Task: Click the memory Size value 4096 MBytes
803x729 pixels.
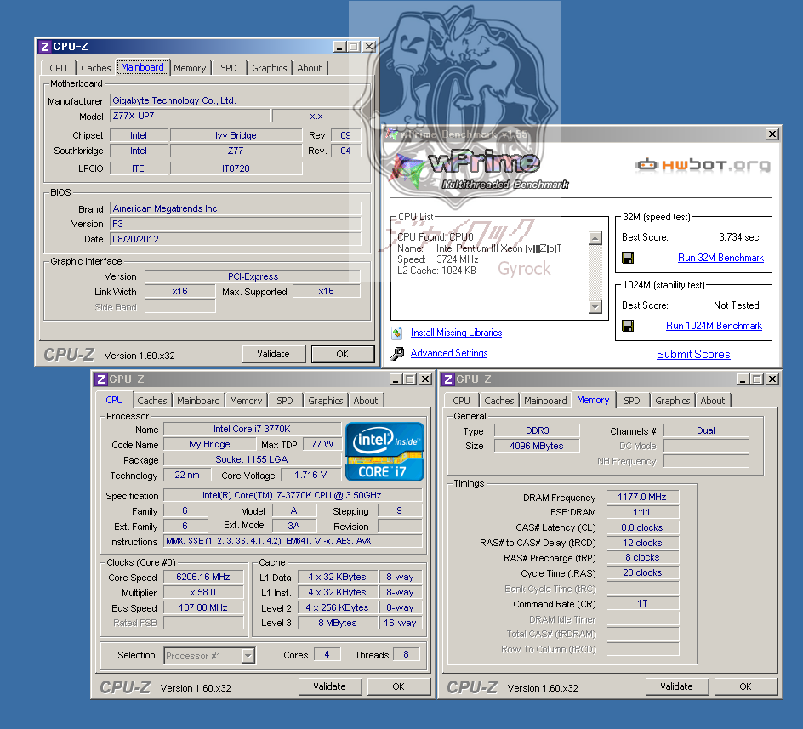Action: pos(537,446)
